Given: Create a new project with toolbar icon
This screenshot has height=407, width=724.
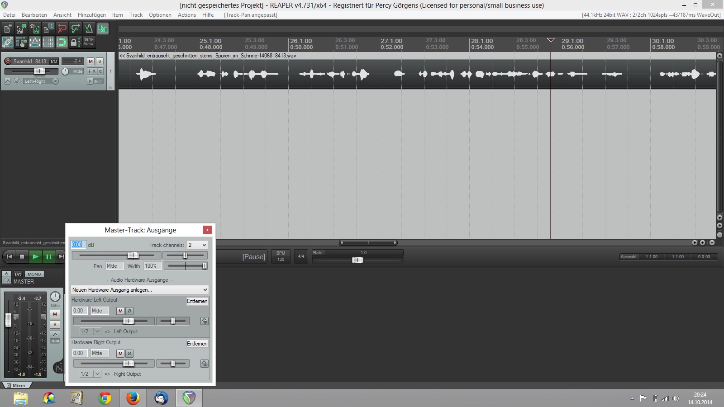Looking at the screenshot, I should [x=8, y=28].
